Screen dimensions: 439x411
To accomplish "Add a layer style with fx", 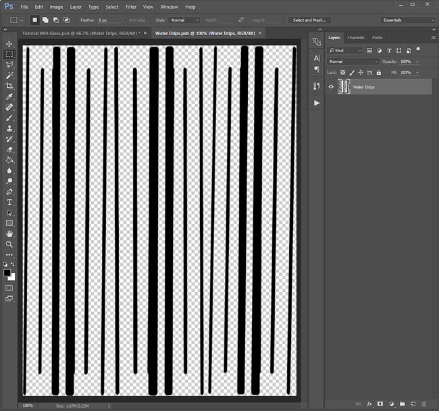I will (369, 404).
